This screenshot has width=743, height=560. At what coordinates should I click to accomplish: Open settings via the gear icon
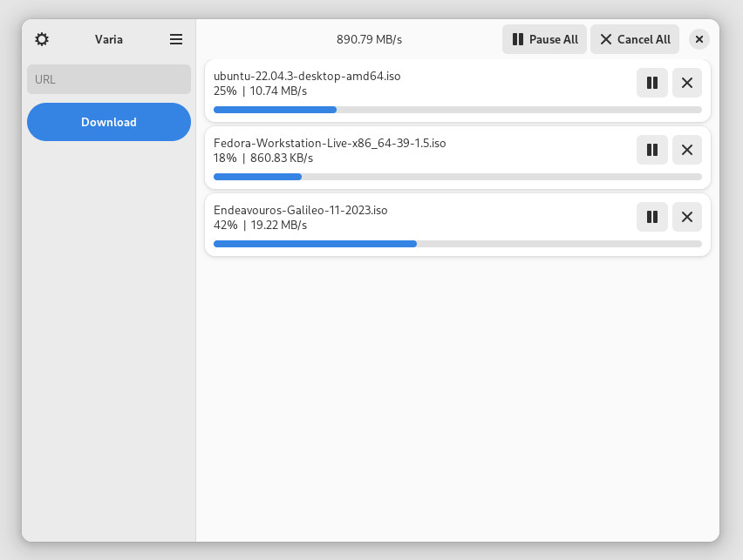click(x=42, y=39)
